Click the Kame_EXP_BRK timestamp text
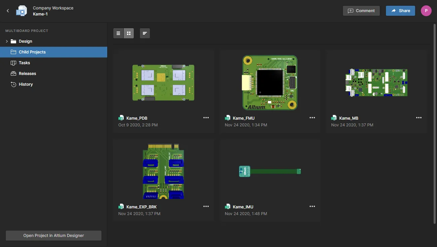 click(140, 214)
